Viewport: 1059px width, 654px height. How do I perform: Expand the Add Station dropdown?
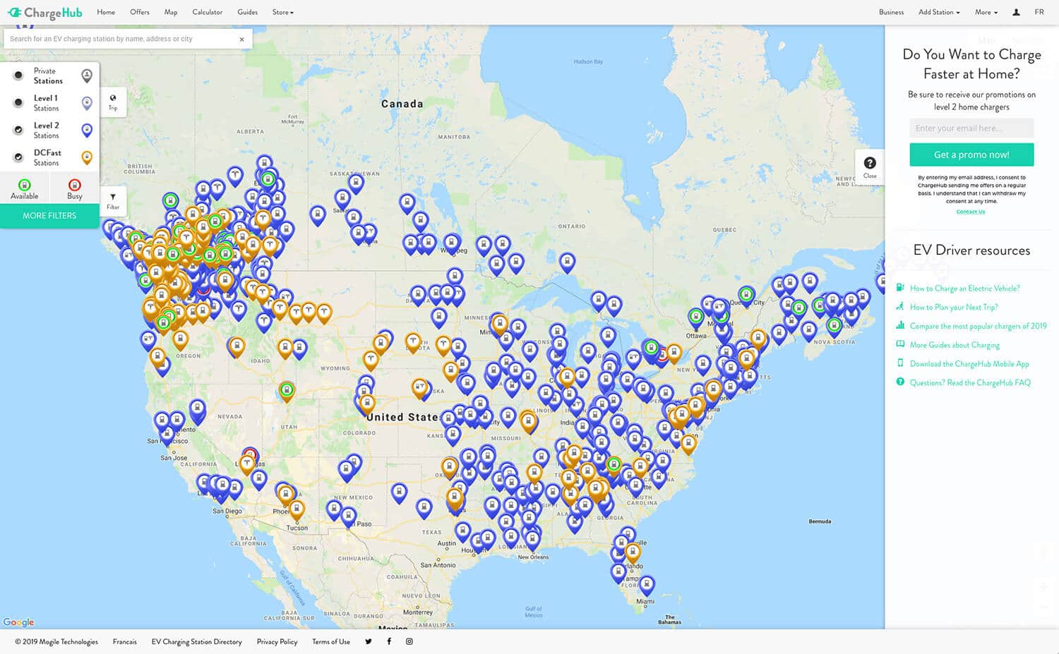coord(939,12)
